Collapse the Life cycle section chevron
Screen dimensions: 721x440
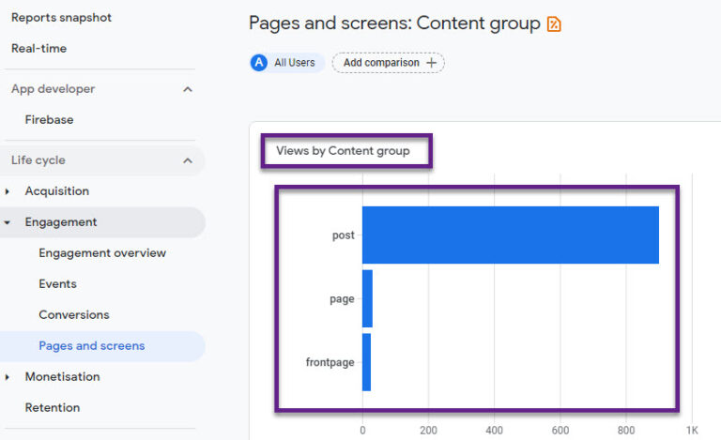coord(188,160)
